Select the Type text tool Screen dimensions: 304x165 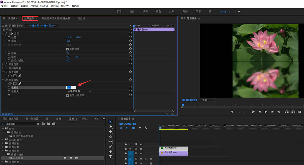[111, 156]
